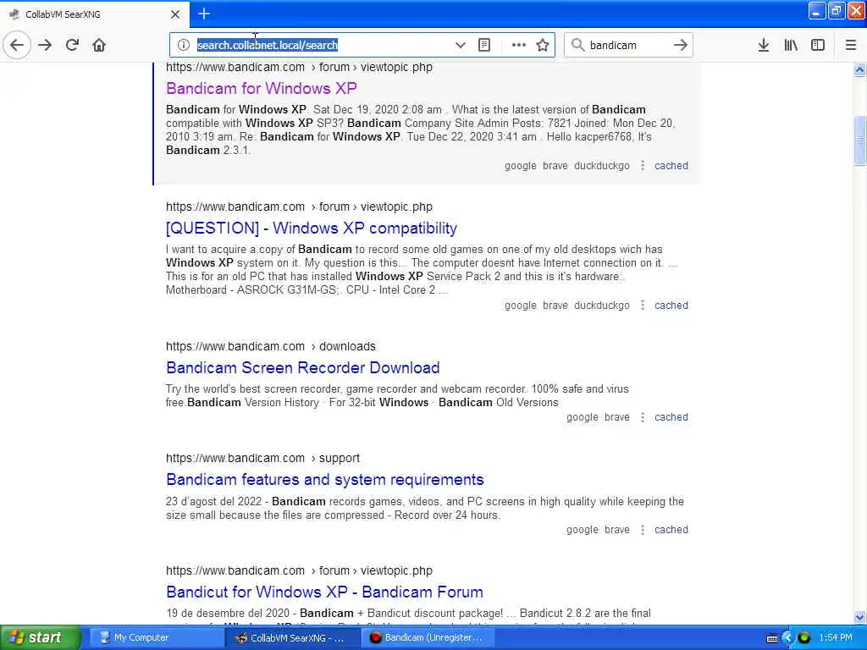The height and width of the screenshot is (650, 867).
Task: Open more options dots for XP compatibility result
Action: (643, 306)
